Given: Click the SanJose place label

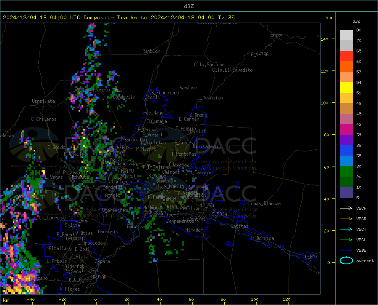Looking at the screenshot, I should 188,88.
